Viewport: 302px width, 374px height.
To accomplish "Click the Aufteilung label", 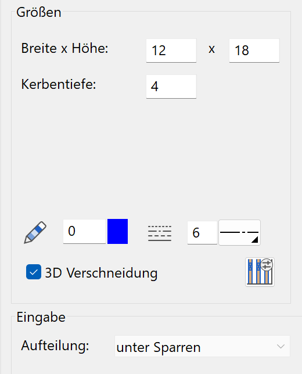I will pos(55,346).
